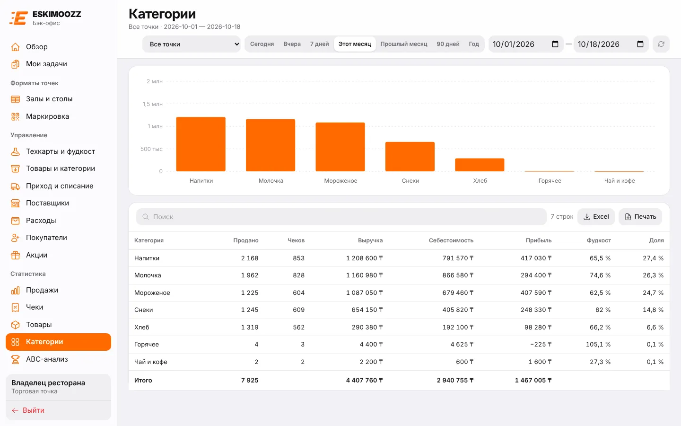Click the Залы и столы table icon
Viewport: 681px width, 426px height.
16,99
